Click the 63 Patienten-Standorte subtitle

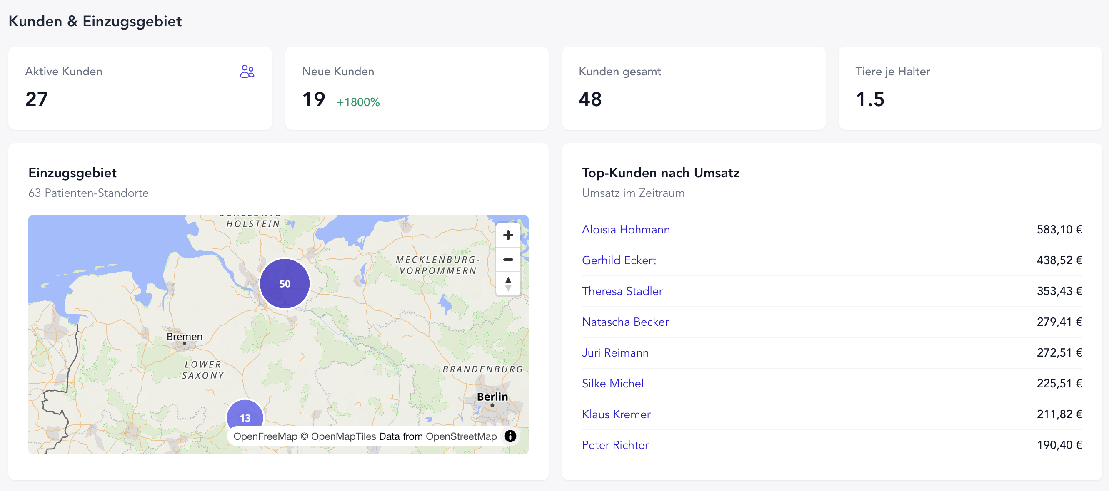tap(88, 193)
